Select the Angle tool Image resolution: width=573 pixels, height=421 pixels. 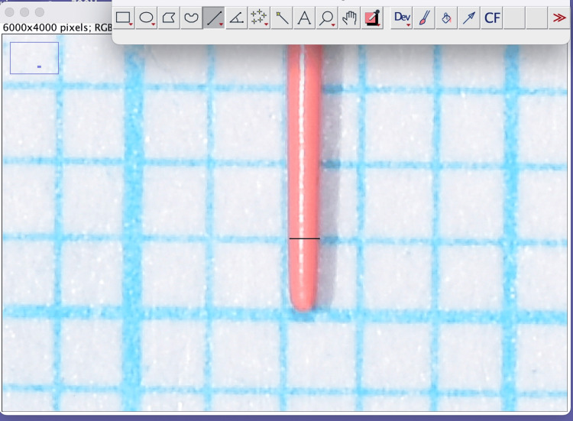click(x=236, y=18)
